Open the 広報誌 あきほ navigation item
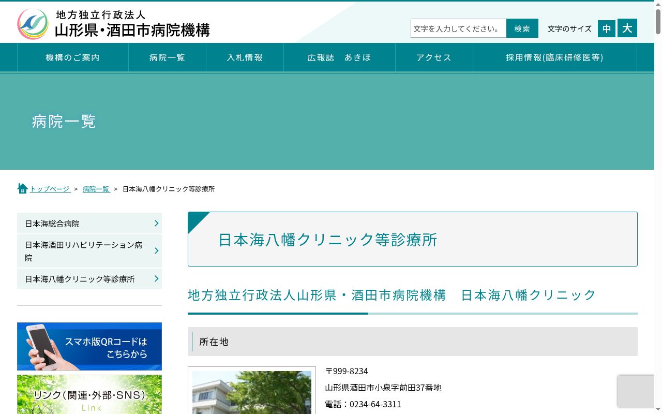The height and width of the screenshot is (414, 662). 339,57
